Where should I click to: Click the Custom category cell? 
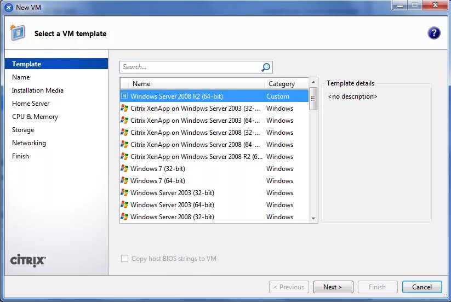[278, 96]
